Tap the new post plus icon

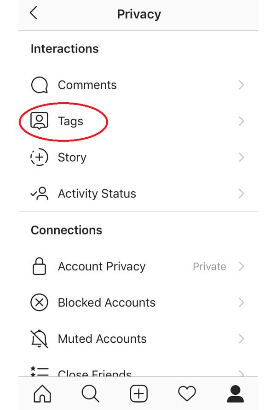[x=138, y=393]
